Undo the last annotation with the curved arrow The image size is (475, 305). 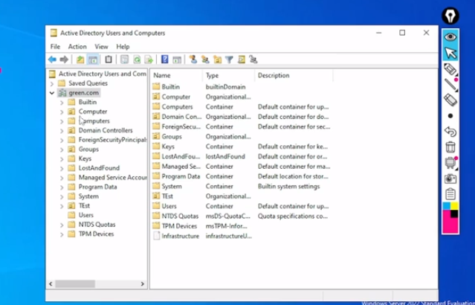click(450, 132)
